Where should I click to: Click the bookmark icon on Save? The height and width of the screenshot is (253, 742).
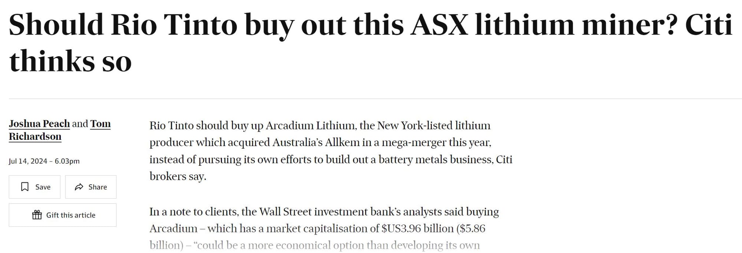coord(25,187)
